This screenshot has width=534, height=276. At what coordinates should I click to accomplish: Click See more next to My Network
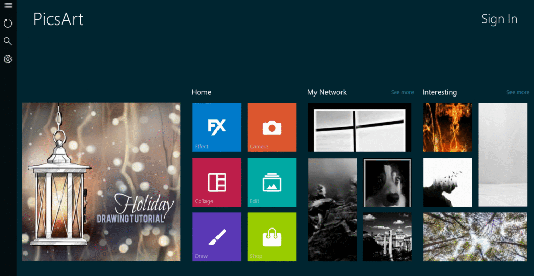(x=402, y=92)
